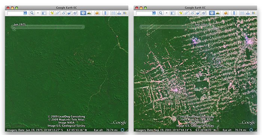View in Google Maps icon, 2001 window
Viewport: 262px width, 135px height.
[x=253, y=13]
